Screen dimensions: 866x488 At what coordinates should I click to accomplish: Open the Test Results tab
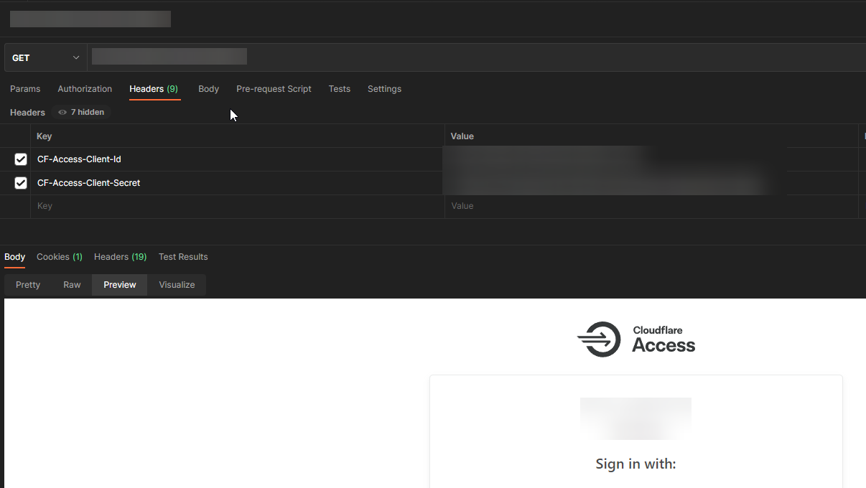(183, 257)
